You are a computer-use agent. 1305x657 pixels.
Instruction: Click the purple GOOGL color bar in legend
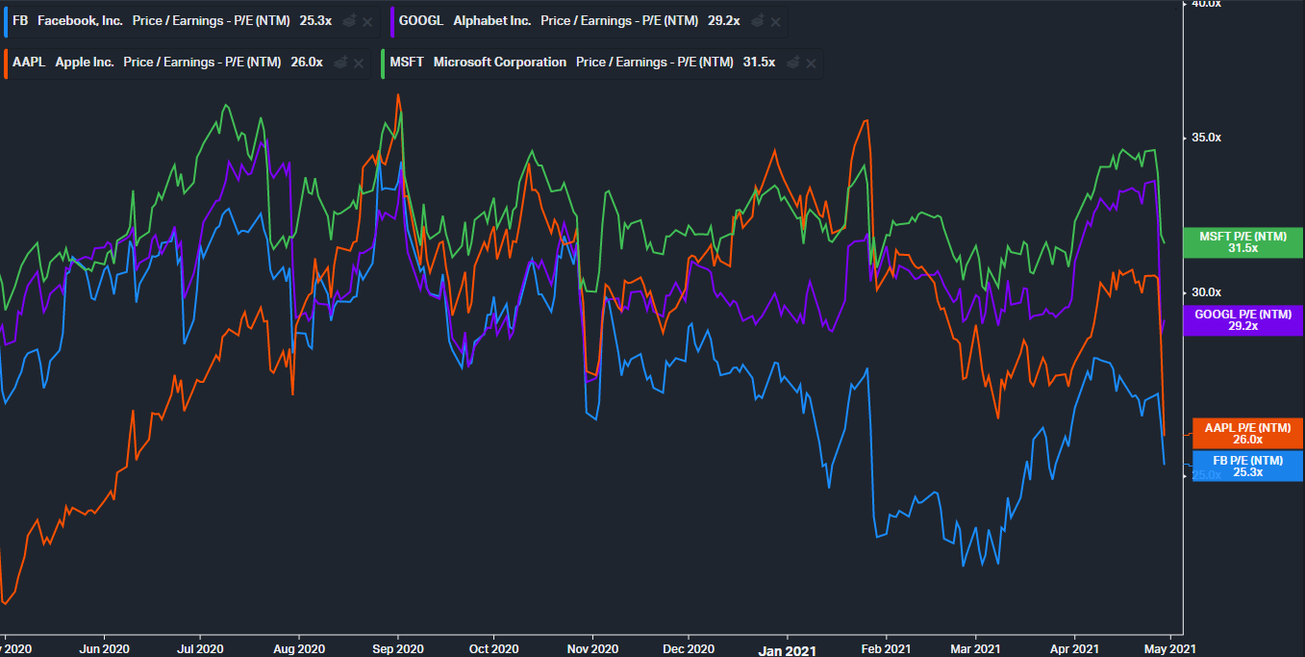click(392, 20)
